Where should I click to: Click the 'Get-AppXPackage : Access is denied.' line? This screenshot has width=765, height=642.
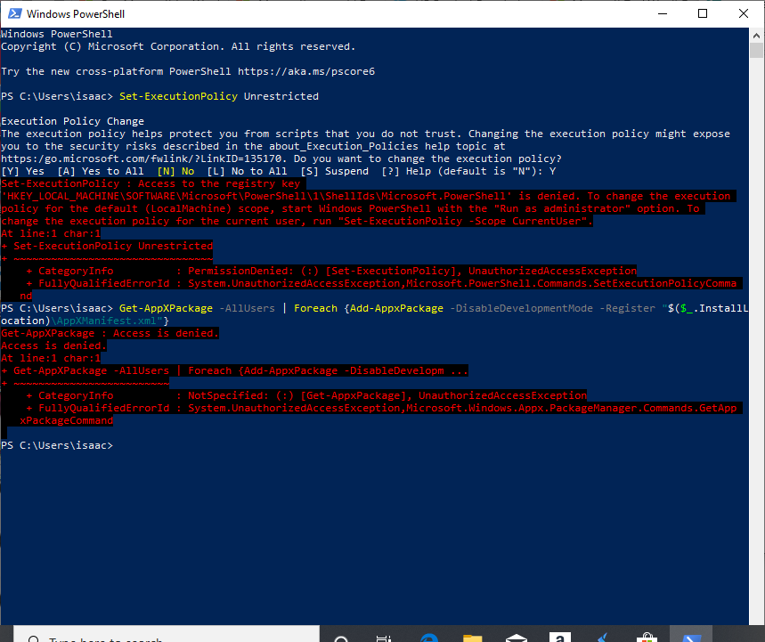(110, 333)
